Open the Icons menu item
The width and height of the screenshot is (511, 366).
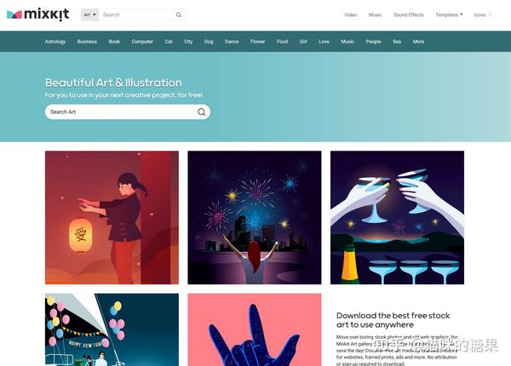[x=482, y=15]
